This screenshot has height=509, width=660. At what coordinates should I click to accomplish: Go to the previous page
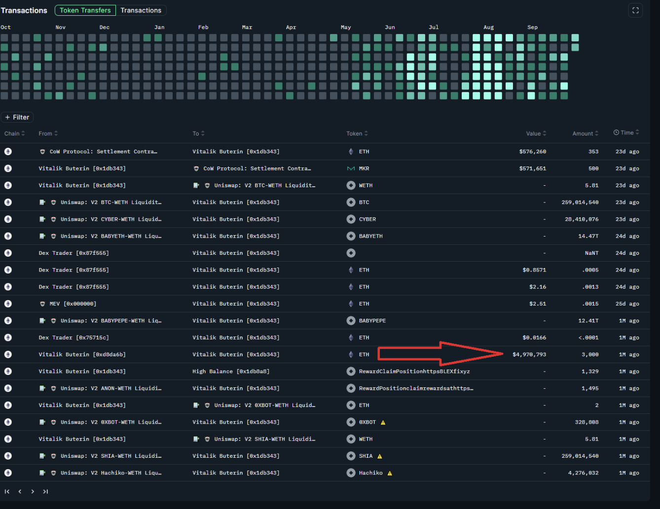click(x=20, y=491)
